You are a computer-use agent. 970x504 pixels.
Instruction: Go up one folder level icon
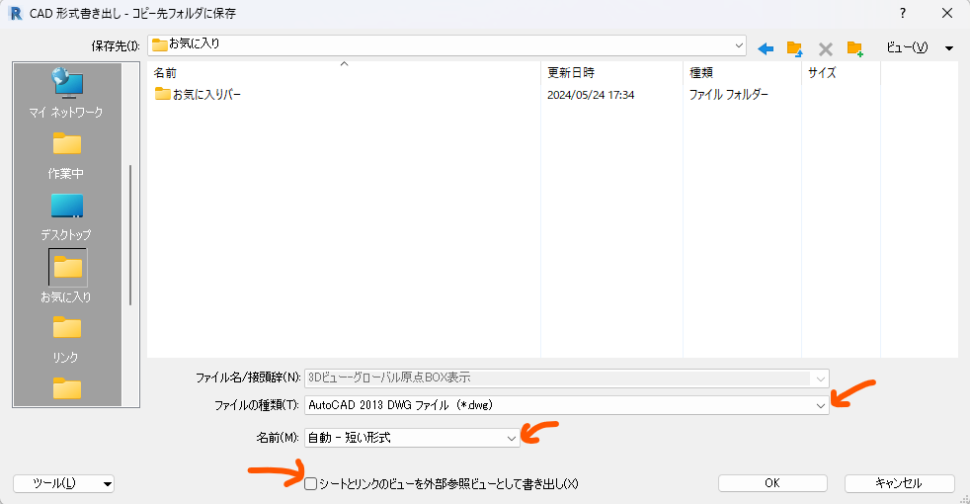794,48
